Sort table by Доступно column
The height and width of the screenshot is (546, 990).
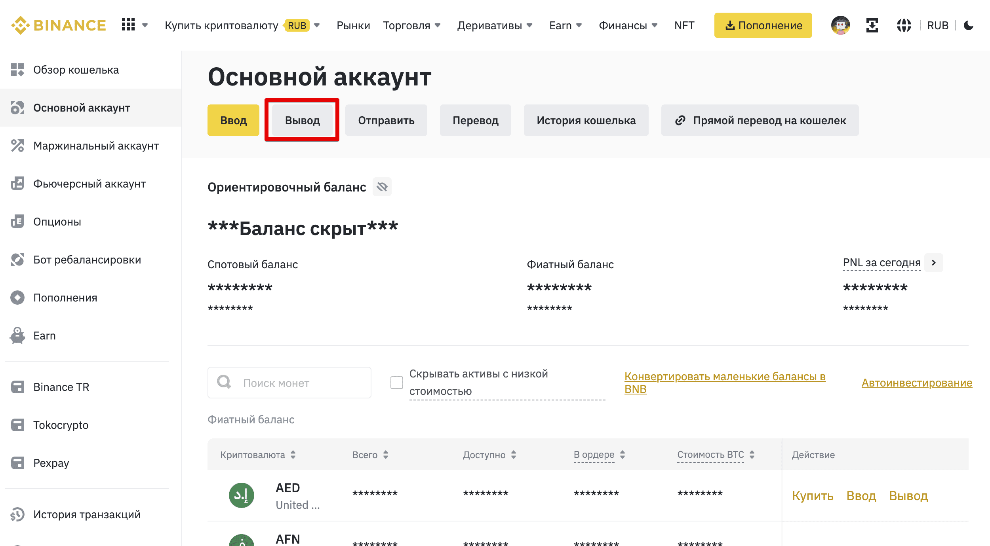(514, 455)
